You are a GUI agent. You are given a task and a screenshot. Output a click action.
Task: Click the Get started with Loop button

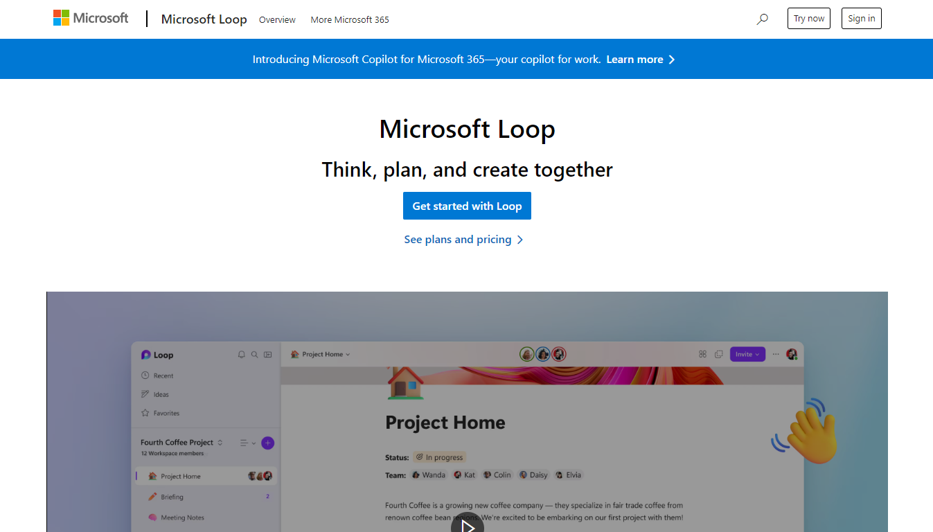click(x=467, y=206)
